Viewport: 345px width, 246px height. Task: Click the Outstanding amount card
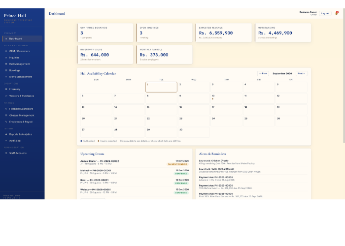tap(283, 33)
